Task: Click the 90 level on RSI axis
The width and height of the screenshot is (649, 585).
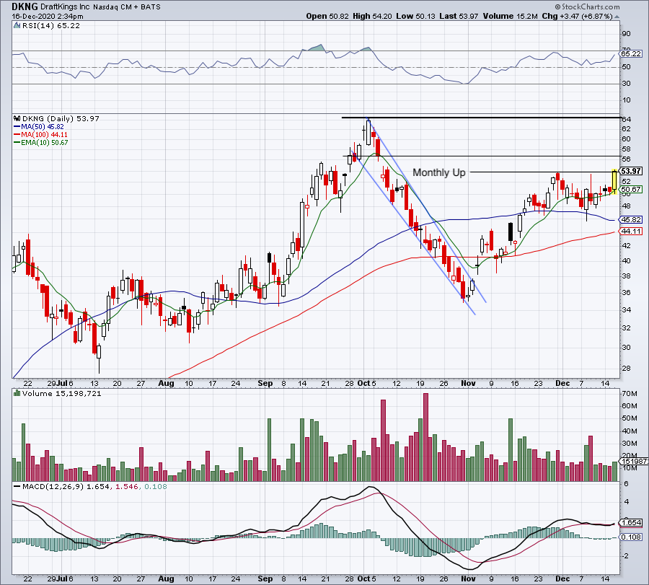Action: pyautogui.click(x=626, y=34)
